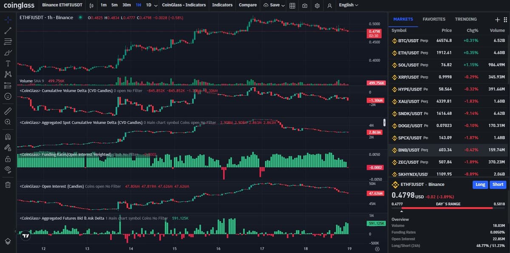Select the 1D timeframe
Viewport: 510px width, 253px height.
point(149,5)
